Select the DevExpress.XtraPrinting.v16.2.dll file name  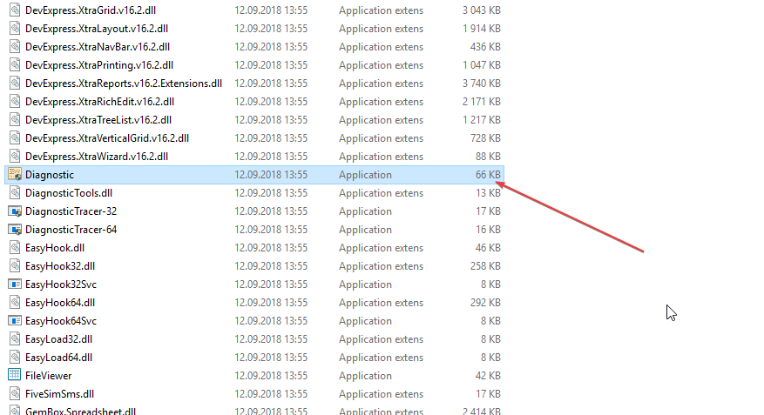click(x=99, y=65)
